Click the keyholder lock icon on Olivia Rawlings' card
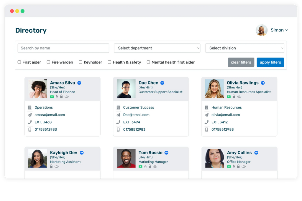This screenshot has height=201, width=302. 234,96
